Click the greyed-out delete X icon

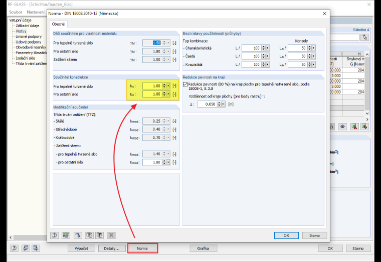111,235
